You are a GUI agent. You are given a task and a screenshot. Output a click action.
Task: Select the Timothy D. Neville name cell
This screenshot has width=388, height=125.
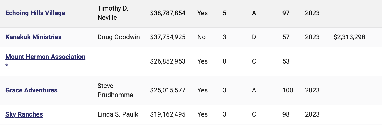113,13
